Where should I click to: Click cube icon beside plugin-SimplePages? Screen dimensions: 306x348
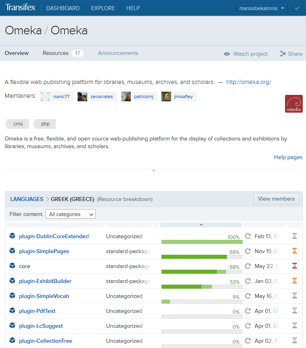12,251
